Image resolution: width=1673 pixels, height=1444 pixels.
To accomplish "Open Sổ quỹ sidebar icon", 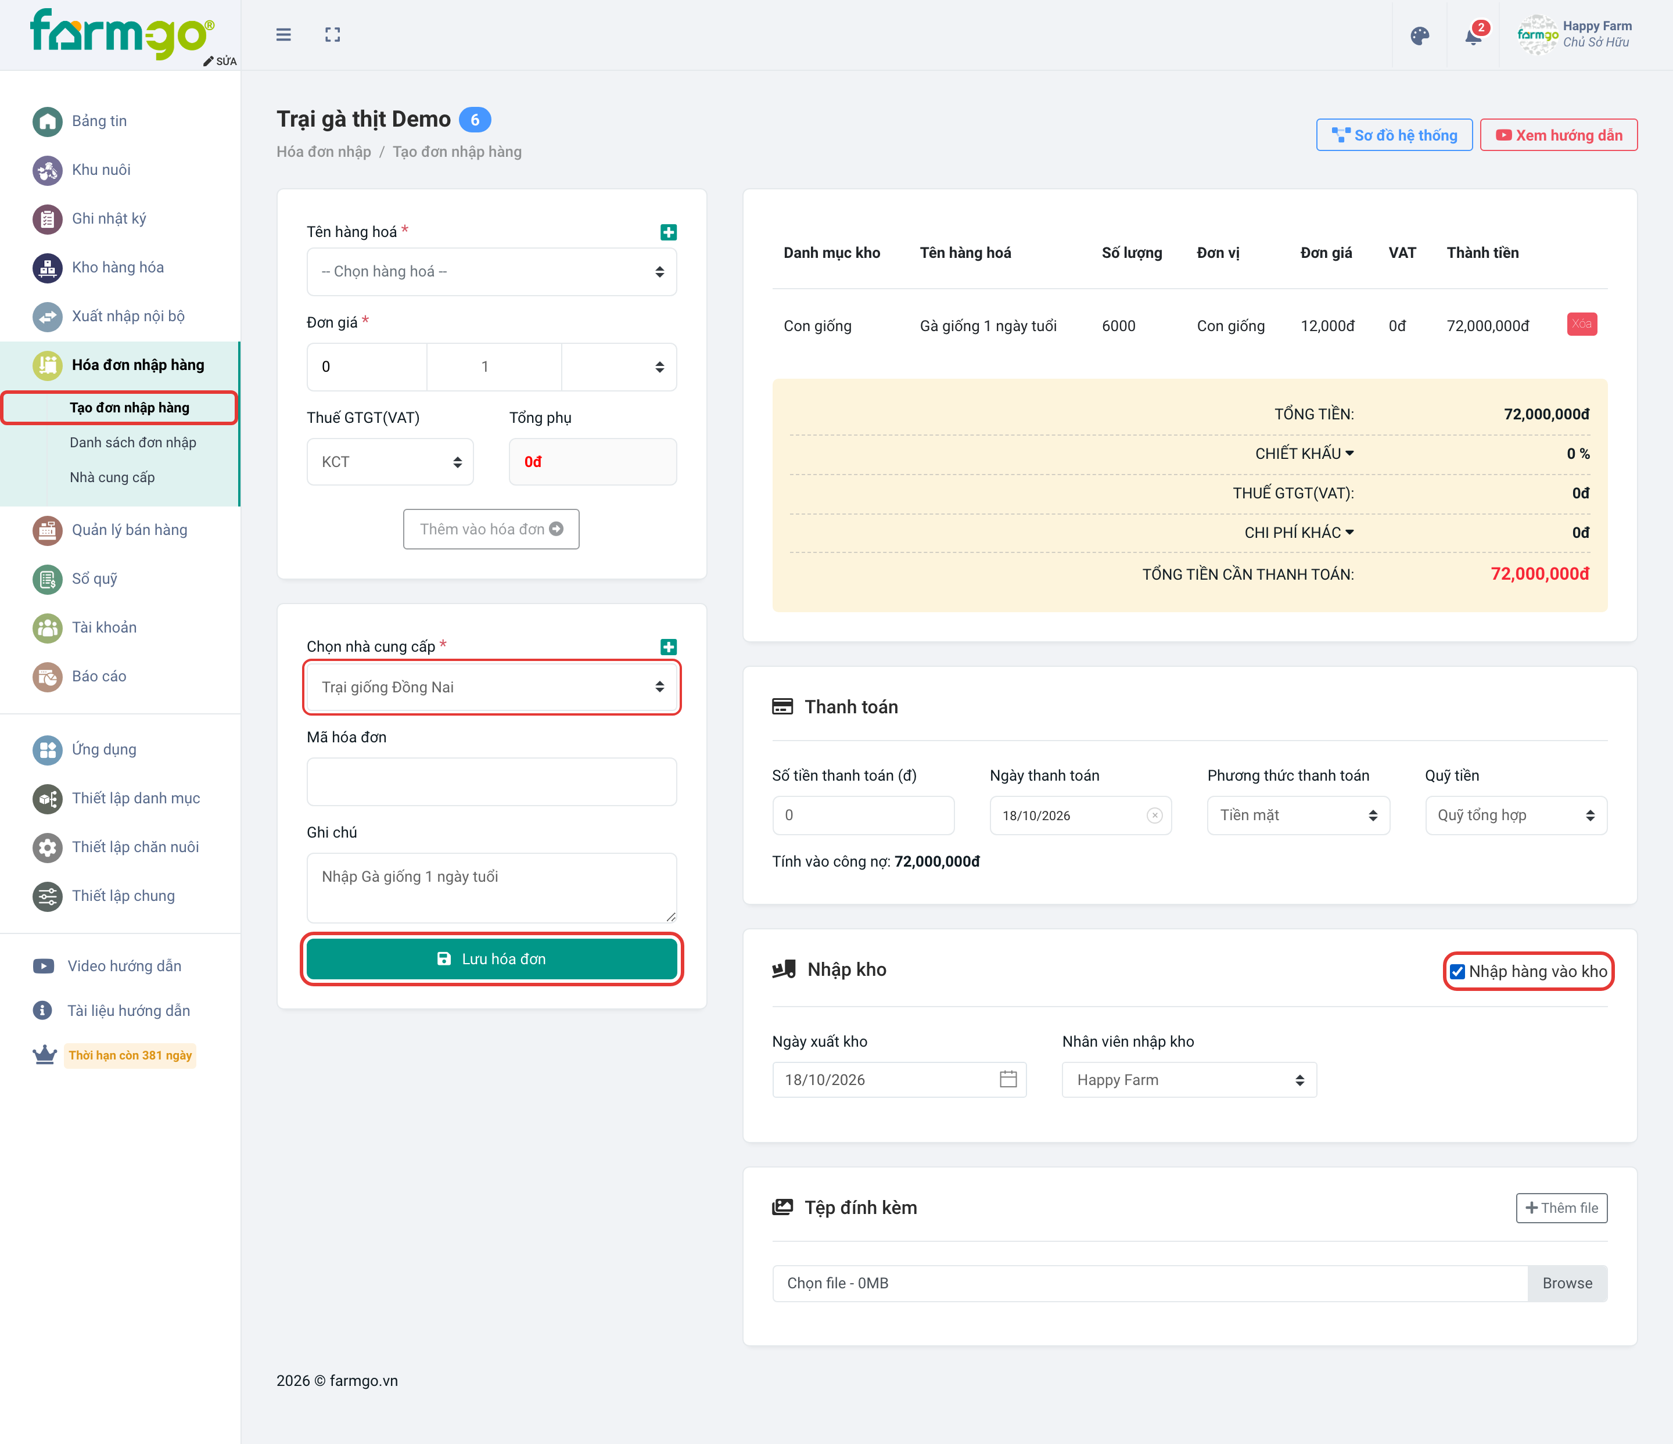I will 48,580.
